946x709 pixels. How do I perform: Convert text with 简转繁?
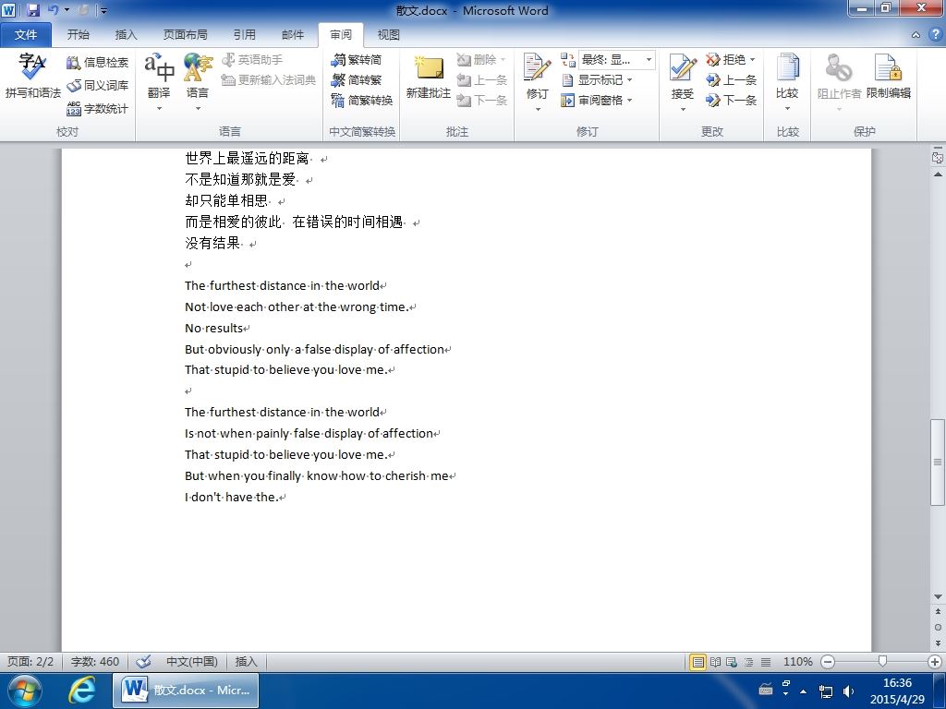357,79
